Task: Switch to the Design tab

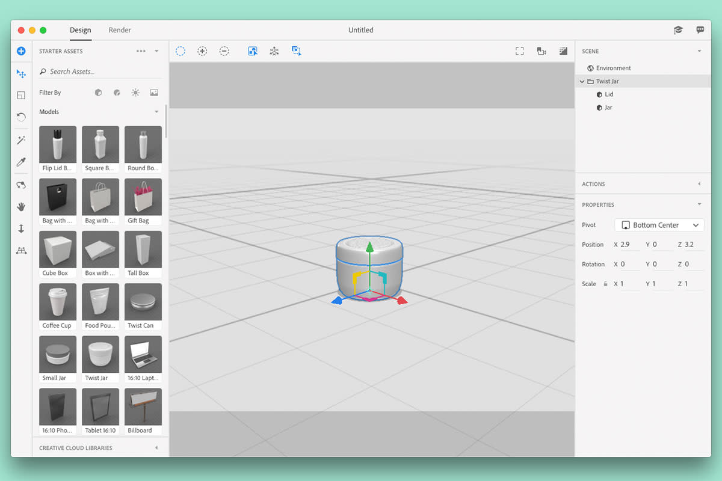Action: point(80,30)
